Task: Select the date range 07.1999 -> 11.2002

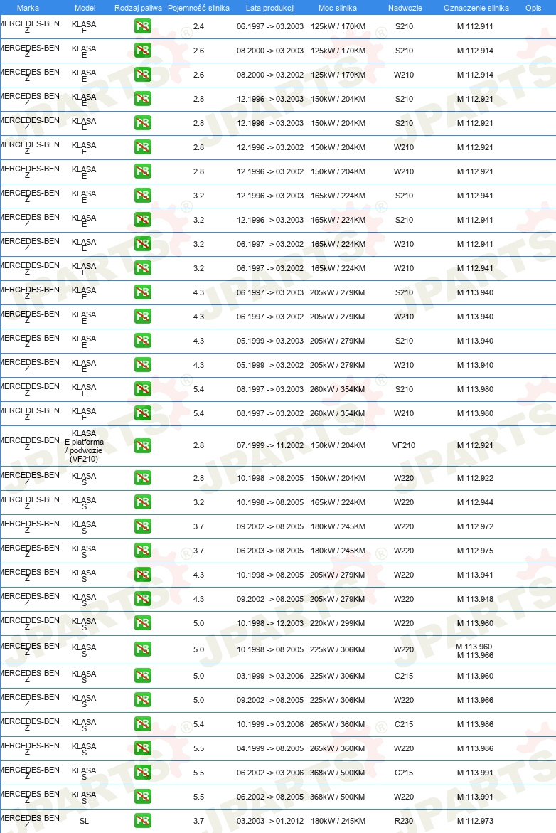Action: pyautogui.click(x=270, y=446)
